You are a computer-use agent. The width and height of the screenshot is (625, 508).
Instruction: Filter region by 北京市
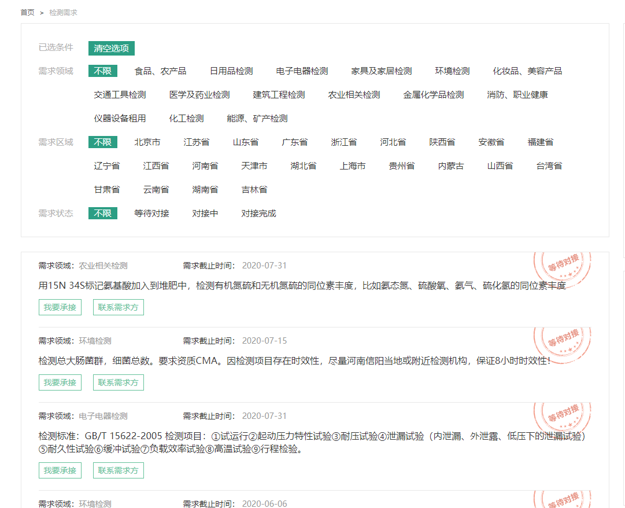(x=147, y=142)
